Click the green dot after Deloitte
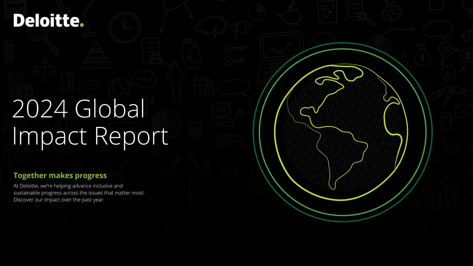 [82, 25]
